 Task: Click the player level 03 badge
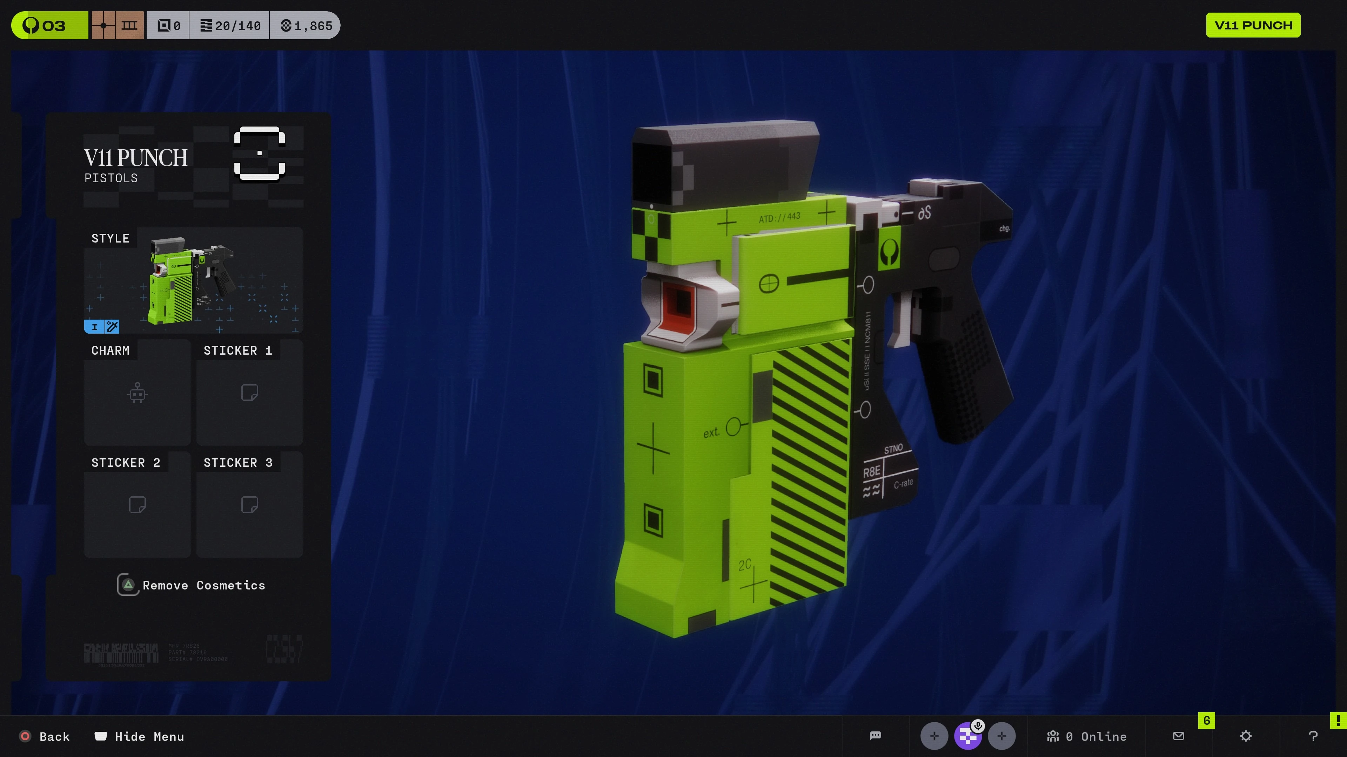click(50, 25)
